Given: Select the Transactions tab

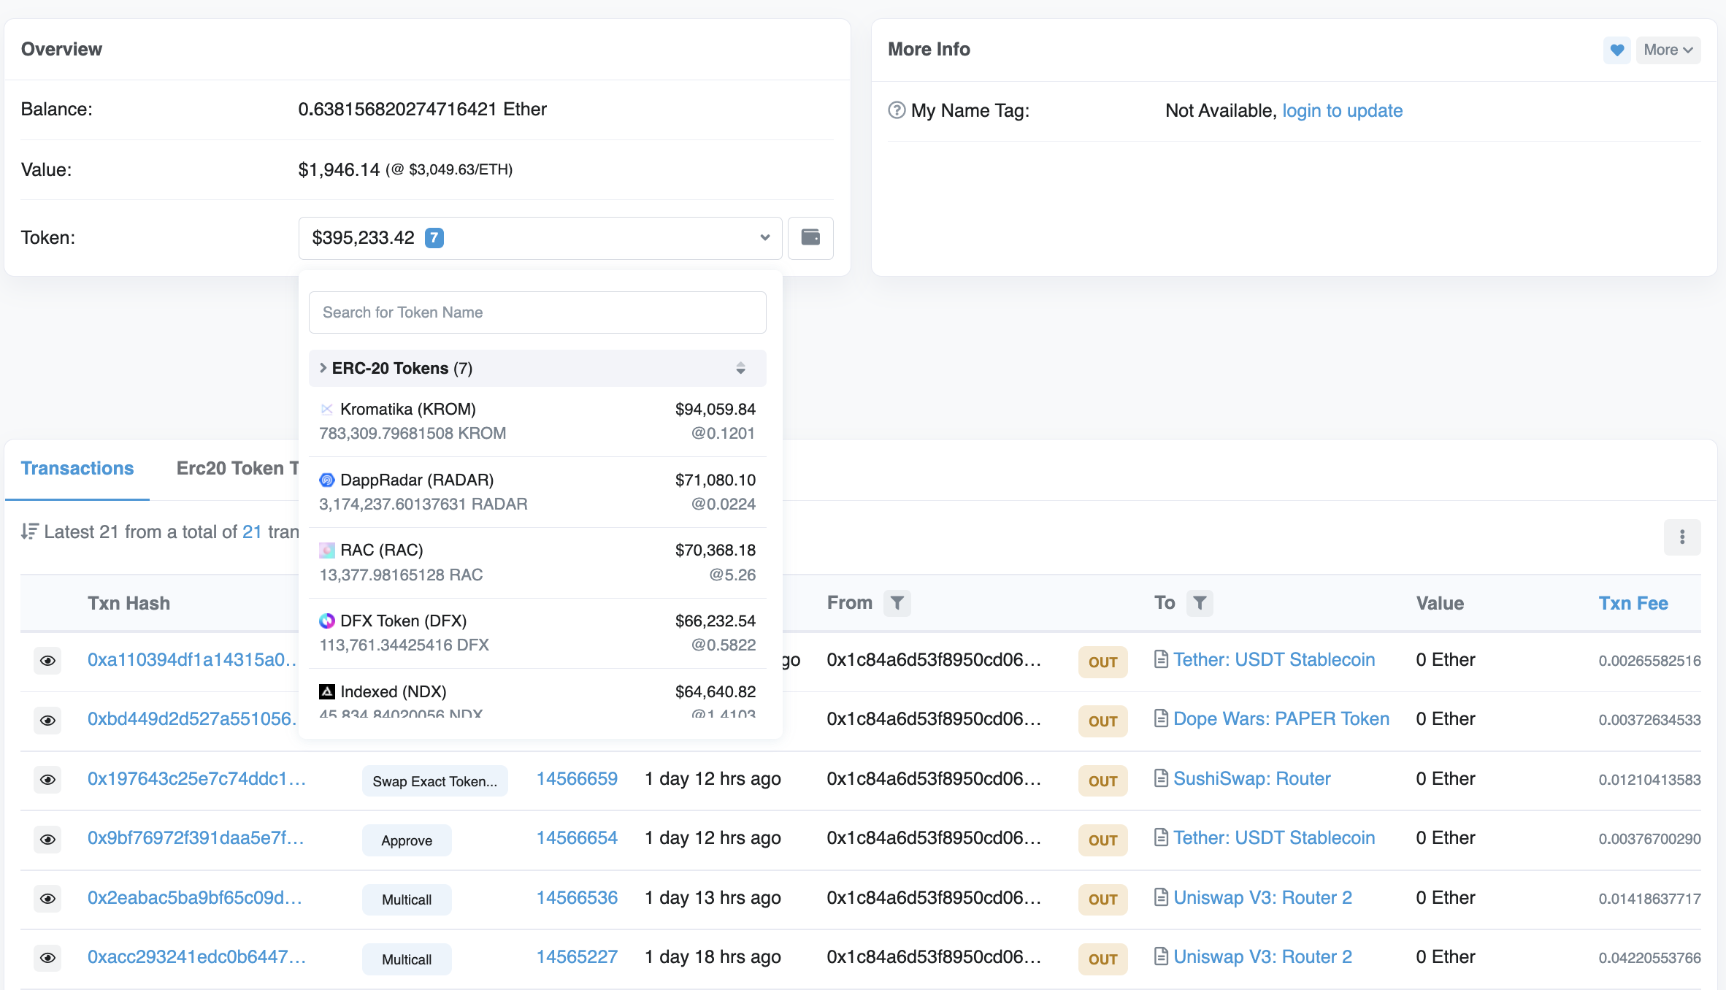Looking at the screenshot, I should (77, 468).
